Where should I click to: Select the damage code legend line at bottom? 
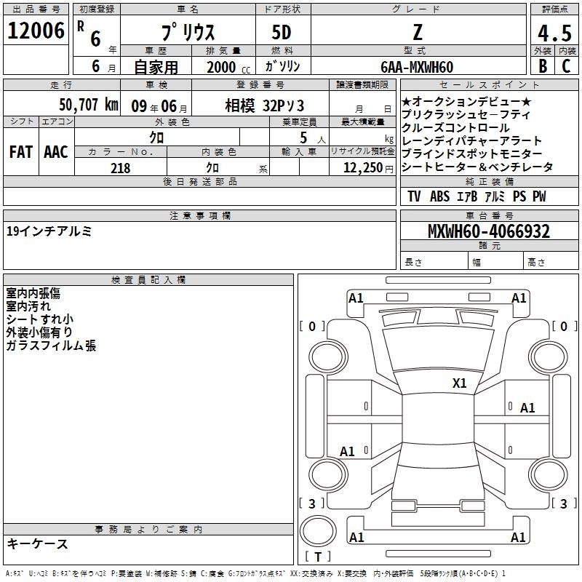255,573
